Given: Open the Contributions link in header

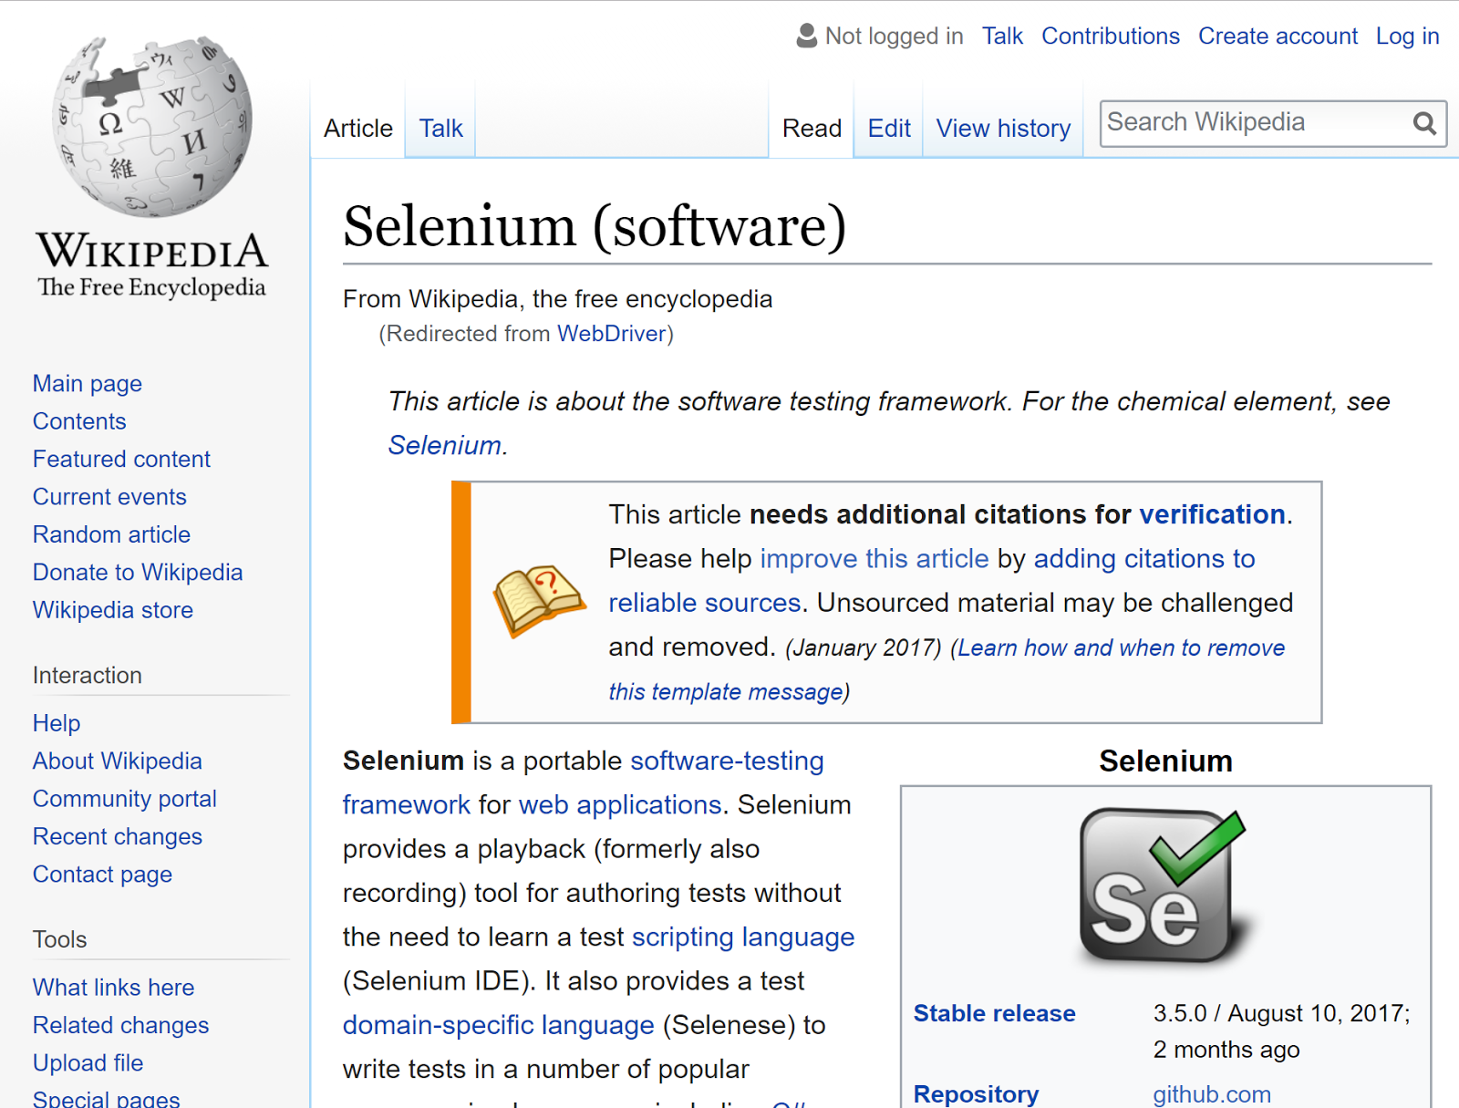Looking at the screenshot, I should [1110, 36].
